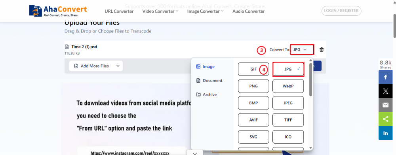Click the LOGIN / REGISTER button
The height and width of the screenshot is (155, 396).
coord(341,11)
